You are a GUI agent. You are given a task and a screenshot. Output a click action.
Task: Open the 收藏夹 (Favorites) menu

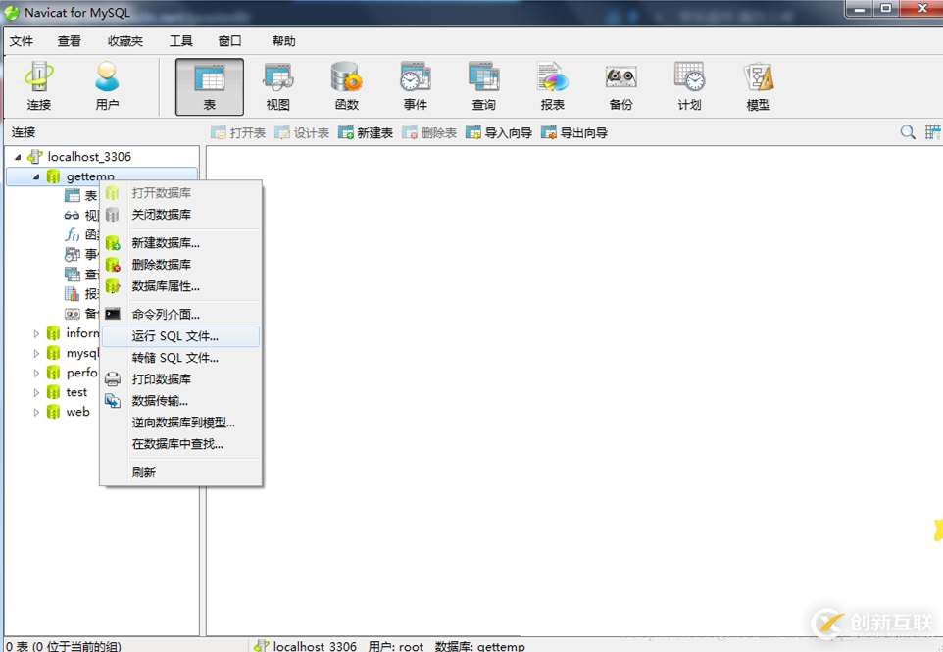[x=125, y=41]
